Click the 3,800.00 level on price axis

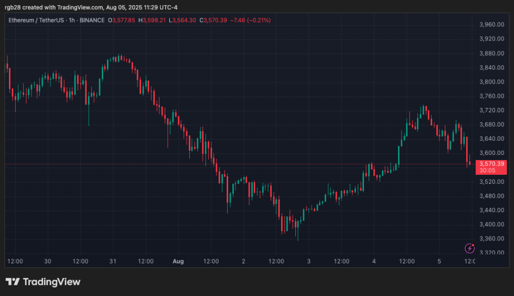point(491,82)
